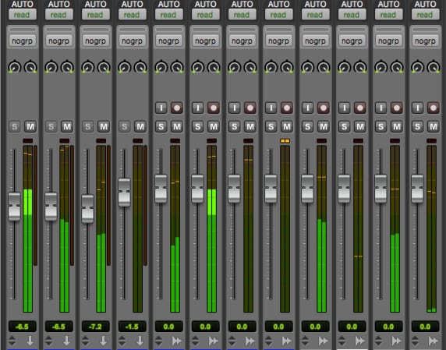Image resolution: width=446 pixels, height=350 pixels.
Task: Record-enable the eighth channel with lit clip indicator
Action: coord(287,108)
